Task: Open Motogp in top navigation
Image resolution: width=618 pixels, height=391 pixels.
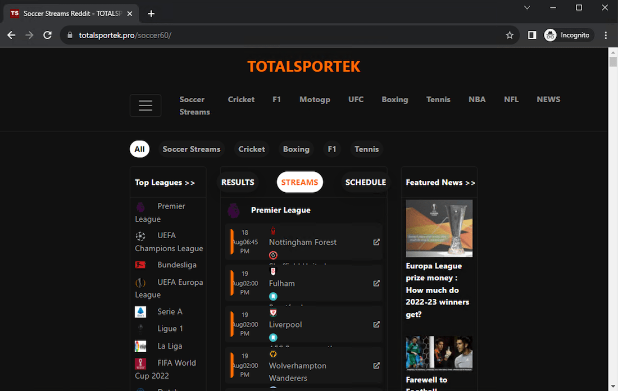Action: tap(315, 99)
